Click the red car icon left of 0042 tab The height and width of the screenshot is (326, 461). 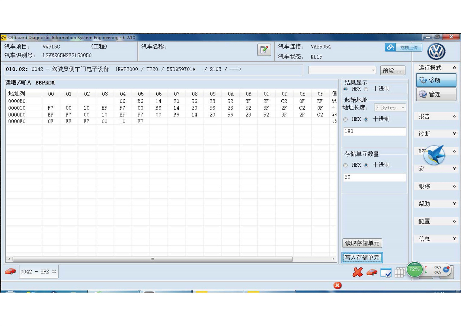click(11, 271)
